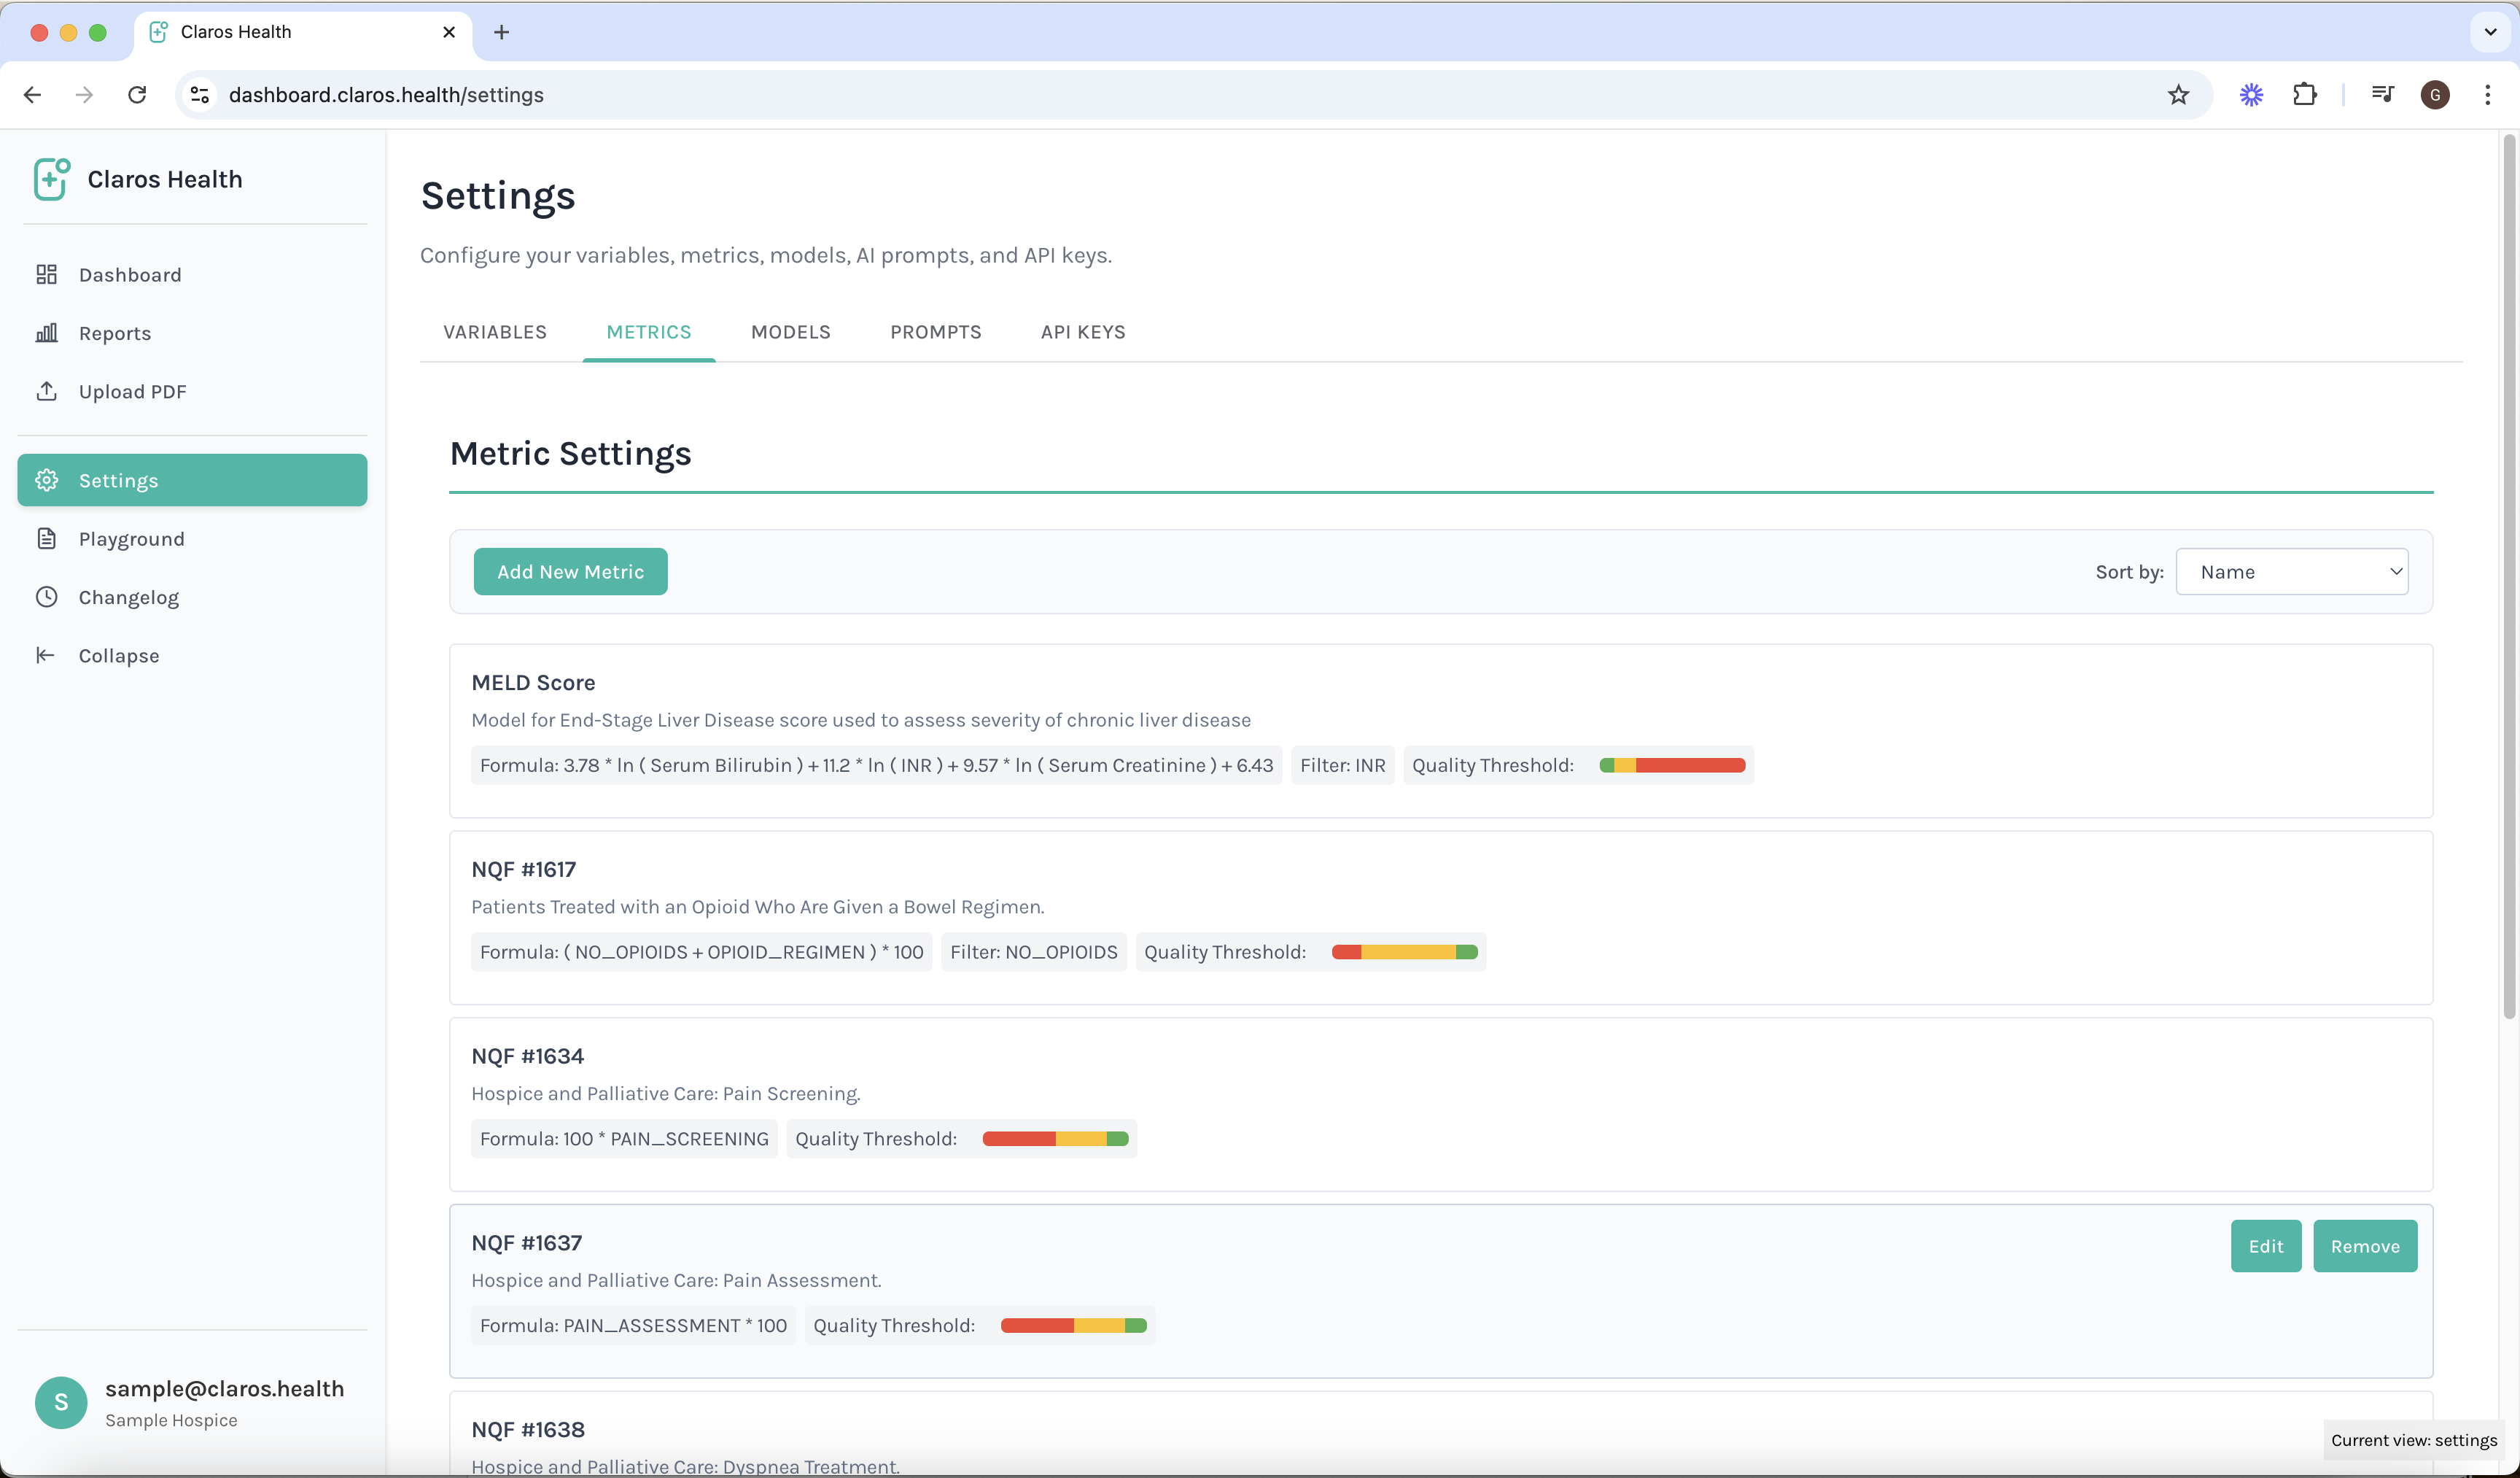
Task: View the Changelog via clock icon
Action: click(x=47, y=597)
